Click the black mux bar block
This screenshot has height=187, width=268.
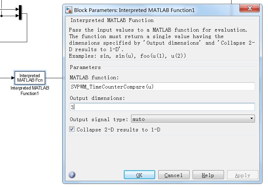[20, 12]
